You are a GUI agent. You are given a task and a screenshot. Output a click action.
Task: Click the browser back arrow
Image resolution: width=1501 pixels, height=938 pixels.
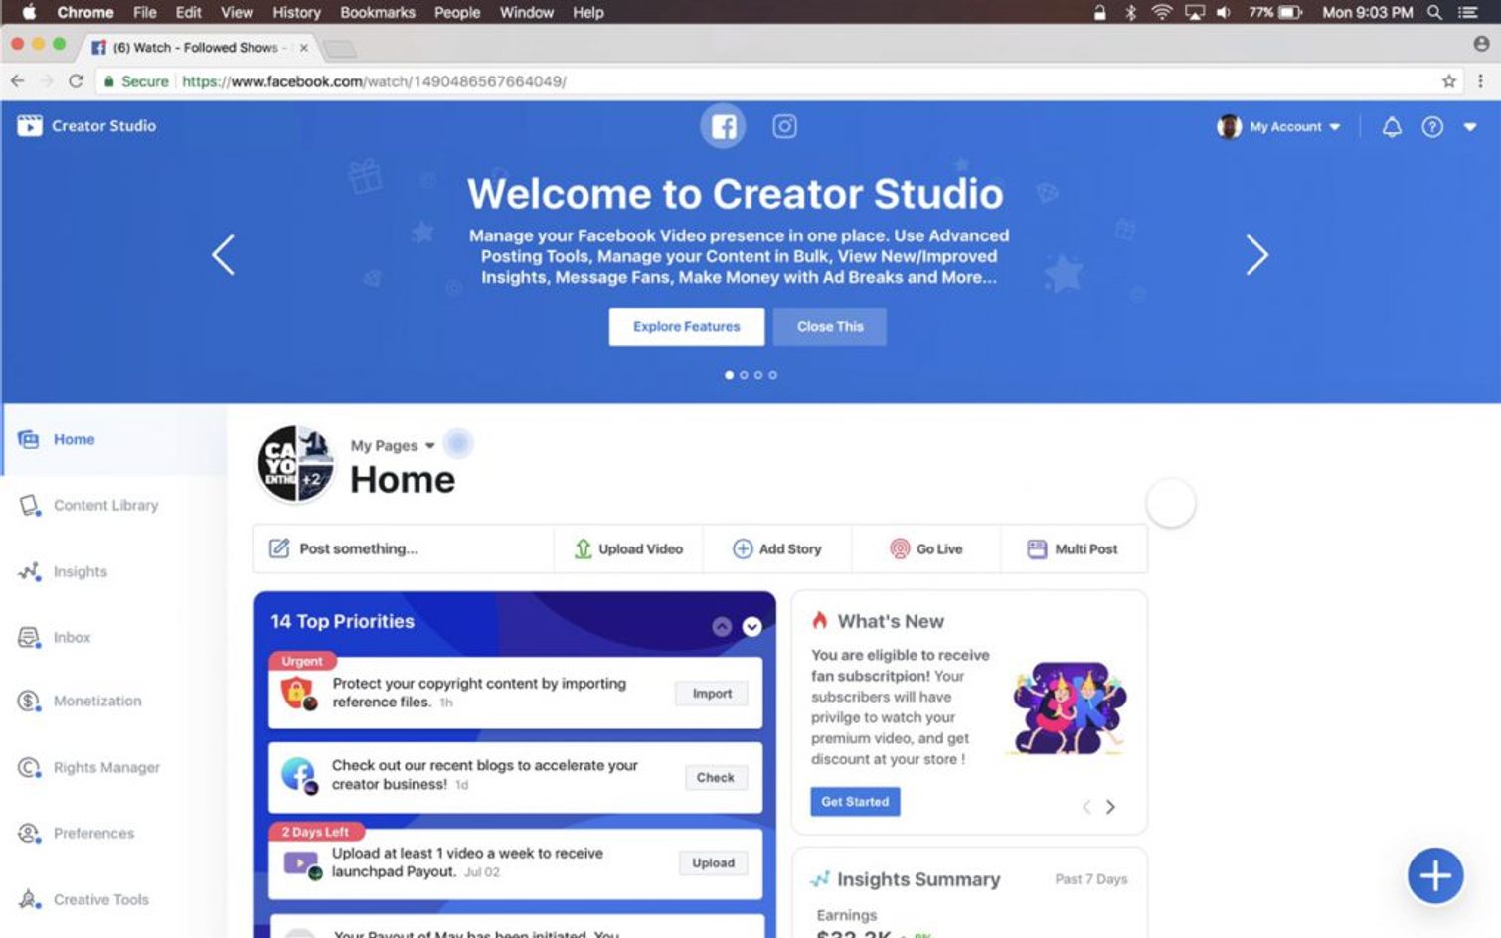click(x=18, y=81)
